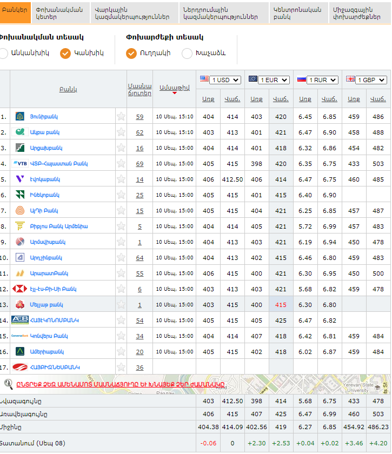Sort by EUR Վաճ. sell rate
This screenshot has width=392, height=454.
pyautogui.click(x=281, y=99)
